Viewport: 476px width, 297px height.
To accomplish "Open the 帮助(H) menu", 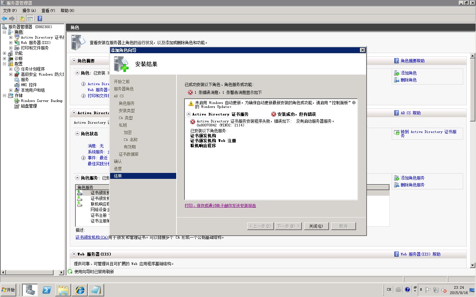I will pos(67,11).
